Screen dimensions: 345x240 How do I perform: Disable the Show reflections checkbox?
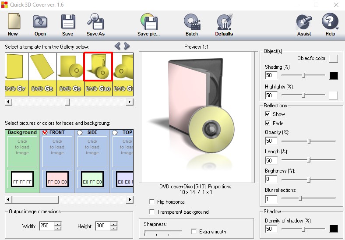pyautogui.click(x=268, y=114)
